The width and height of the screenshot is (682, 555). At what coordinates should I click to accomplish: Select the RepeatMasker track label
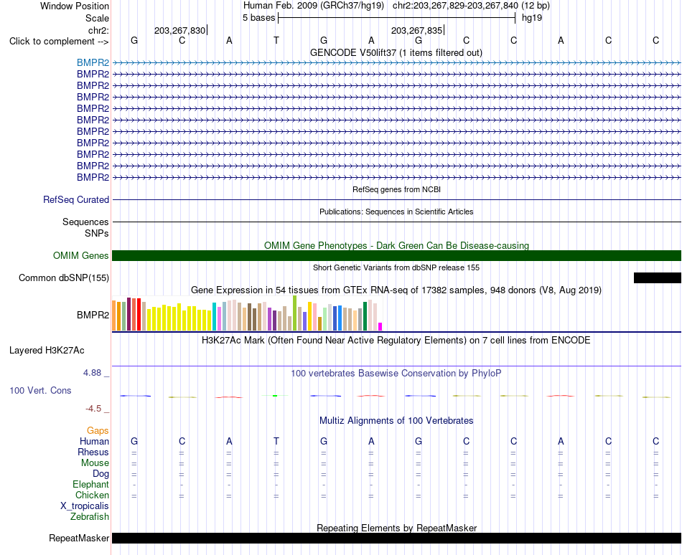pos(79,538)
